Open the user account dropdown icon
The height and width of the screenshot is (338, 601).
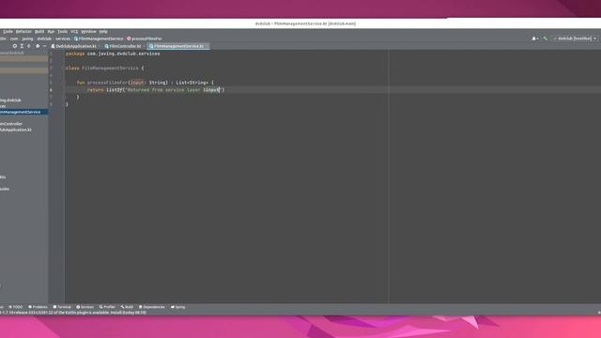[534, 38]
